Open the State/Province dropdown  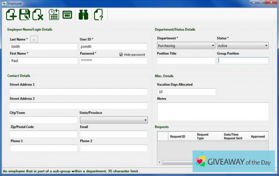114,120
